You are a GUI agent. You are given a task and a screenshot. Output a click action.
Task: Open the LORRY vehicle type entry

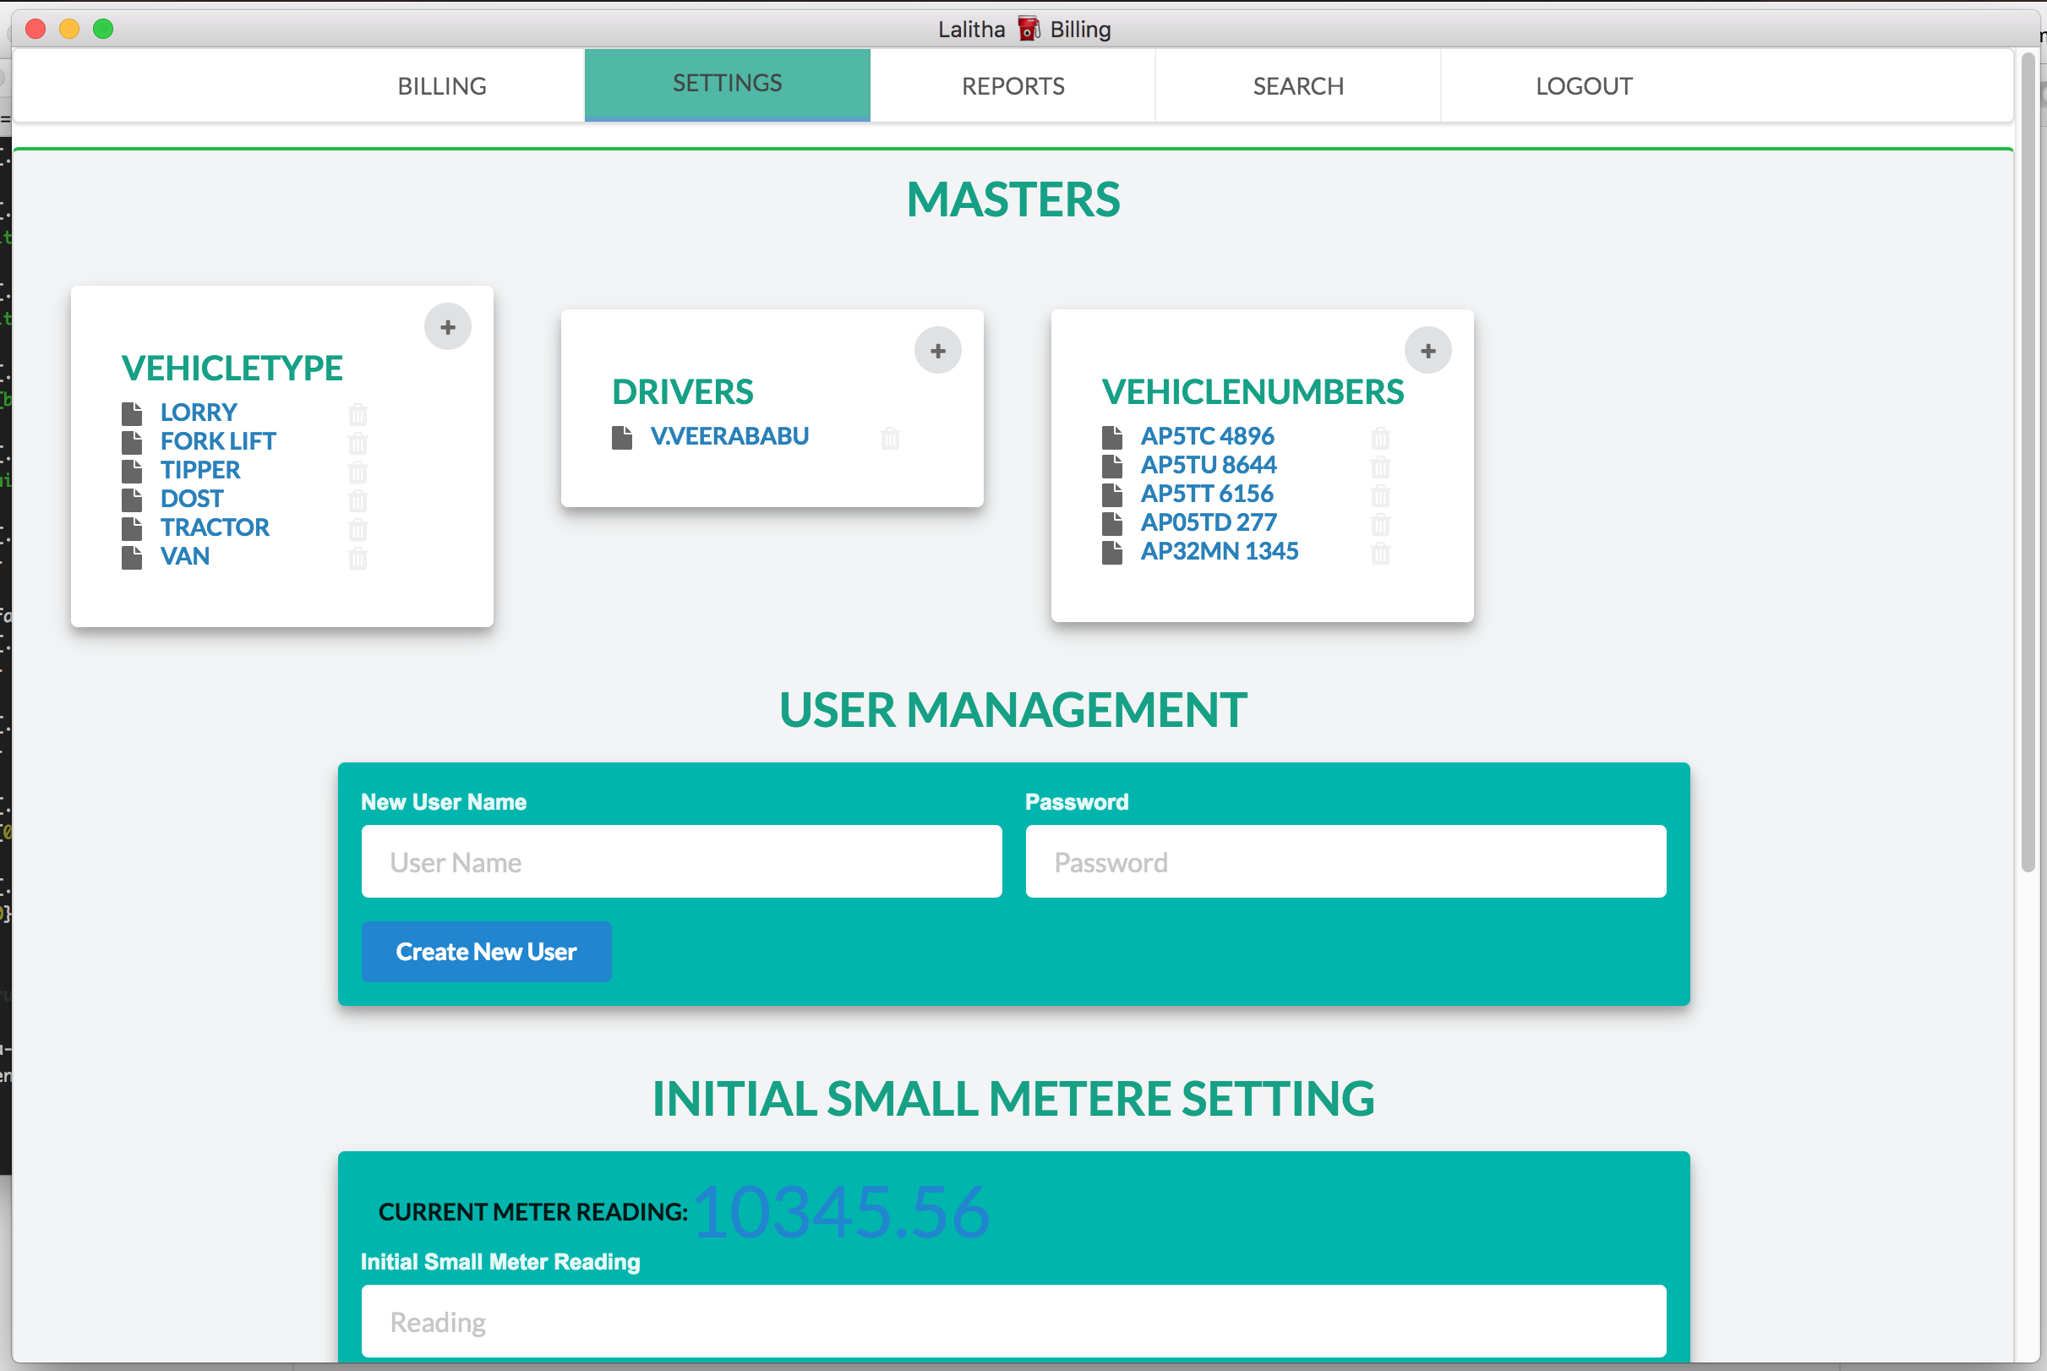pyautogui.click(x=199, y=412)
